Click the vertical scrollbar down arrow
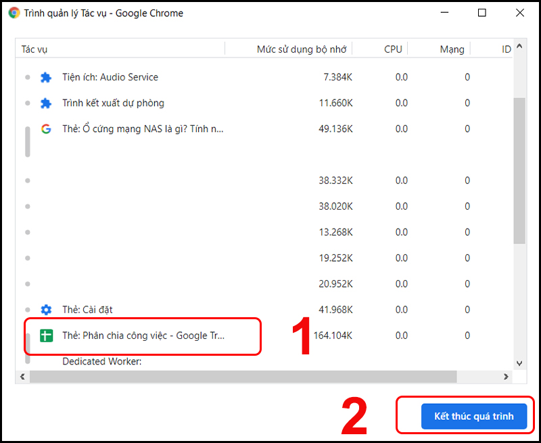 coord(519,363)
